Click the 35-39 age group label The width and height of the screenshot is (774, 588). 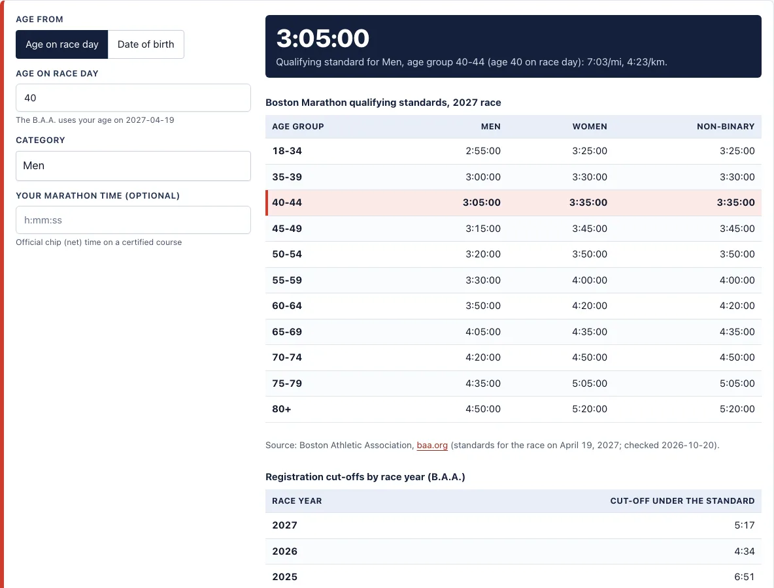(287, 177)
